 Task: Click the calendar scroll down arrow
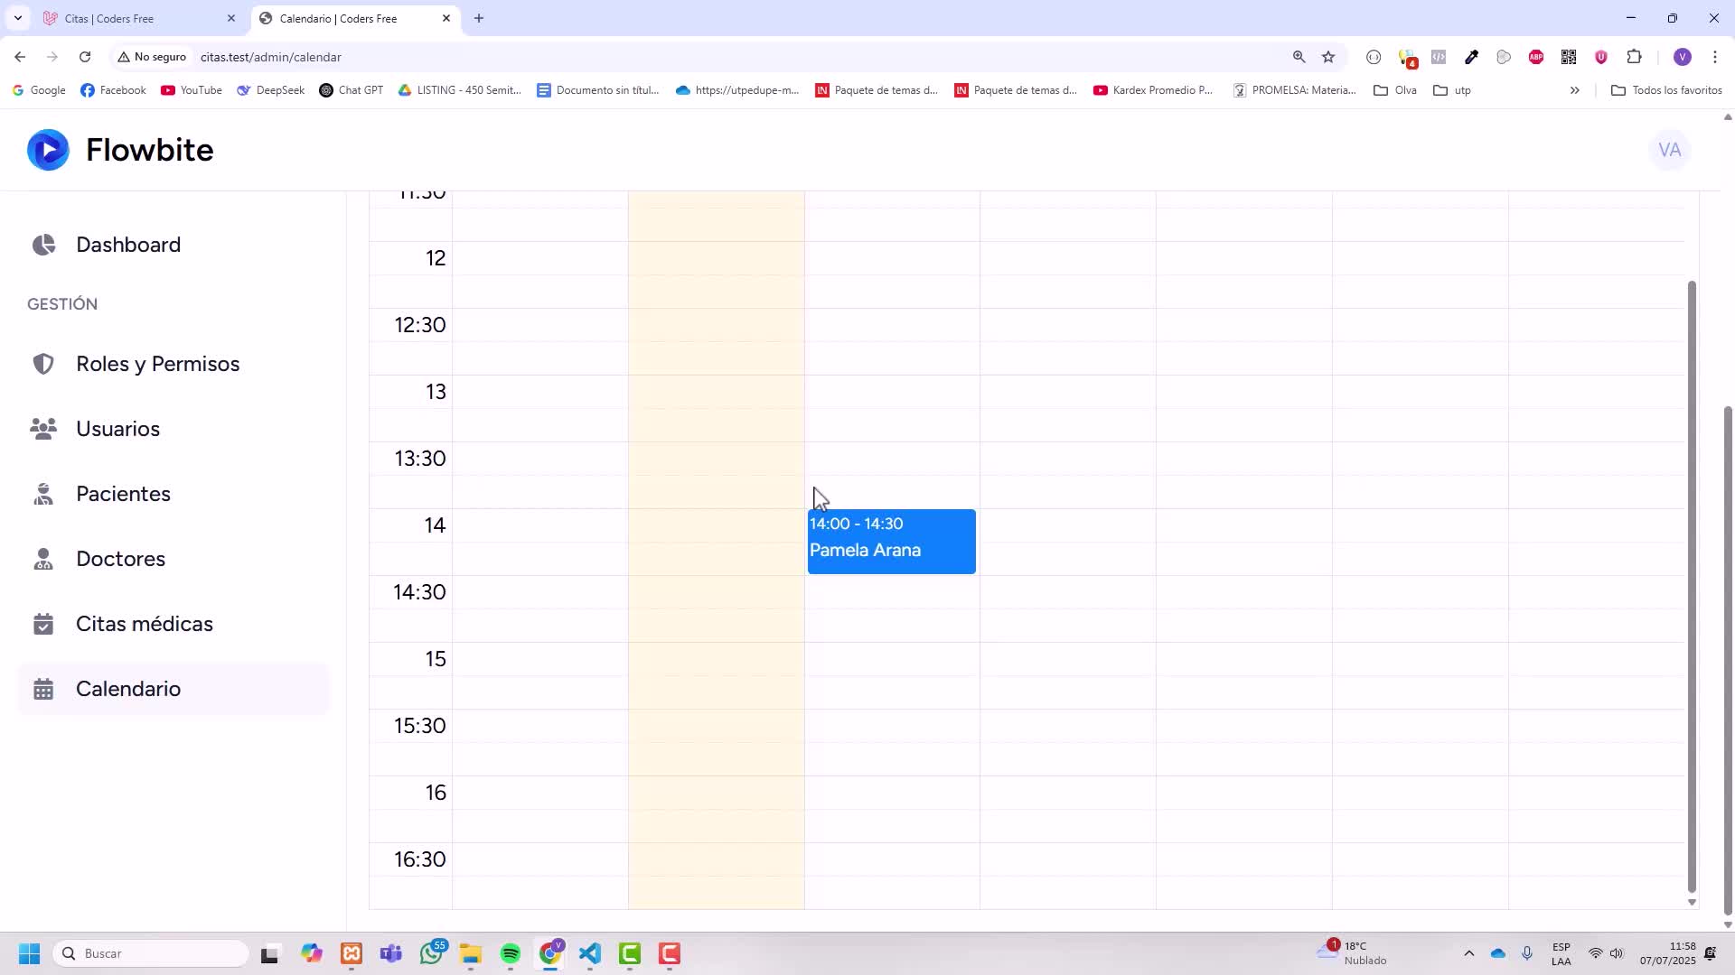click(1693, 903)
